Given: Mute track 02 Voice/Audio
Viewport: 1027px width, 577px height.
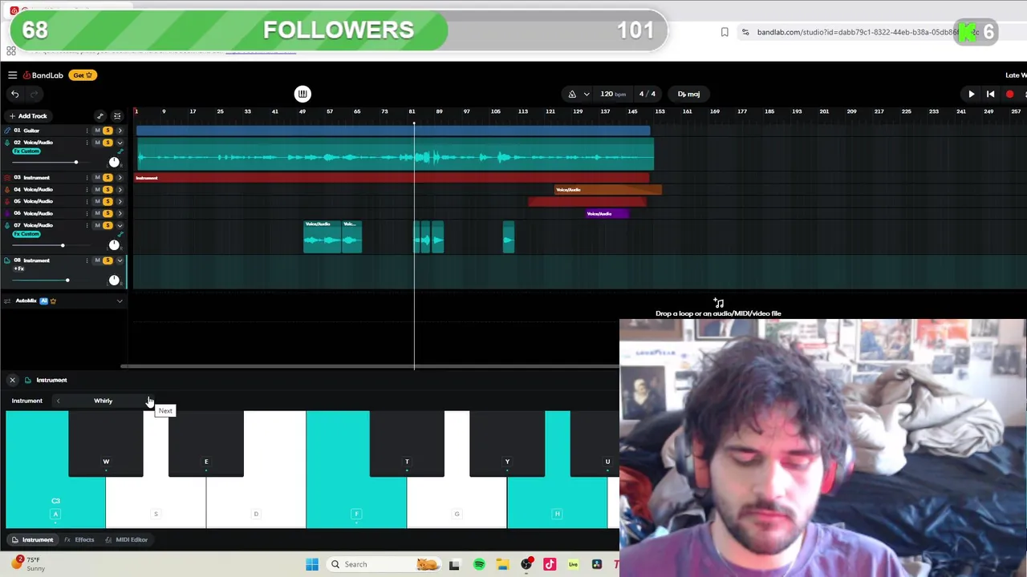Looking at the screenshot, I should [x=98, y=143].
